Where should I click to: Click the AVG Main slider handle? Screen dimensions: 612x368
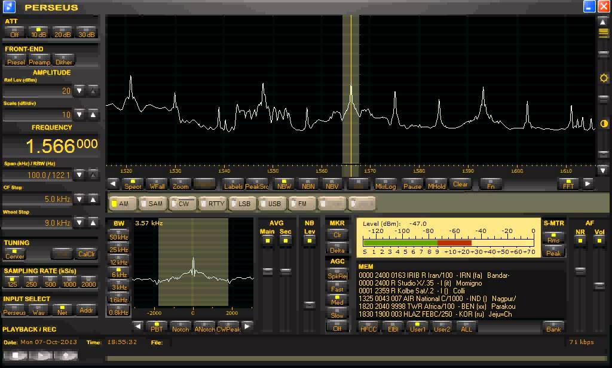[x=268, y=271]
